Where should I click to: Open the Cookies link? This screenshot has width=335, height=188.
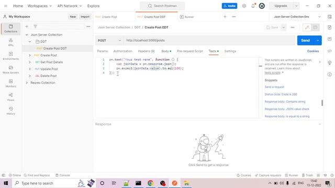tap(313, 51)
